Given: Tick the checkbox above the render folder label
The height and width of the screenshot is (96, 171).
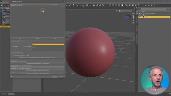Looking at the screenshot, I should (x=12, y=60).
